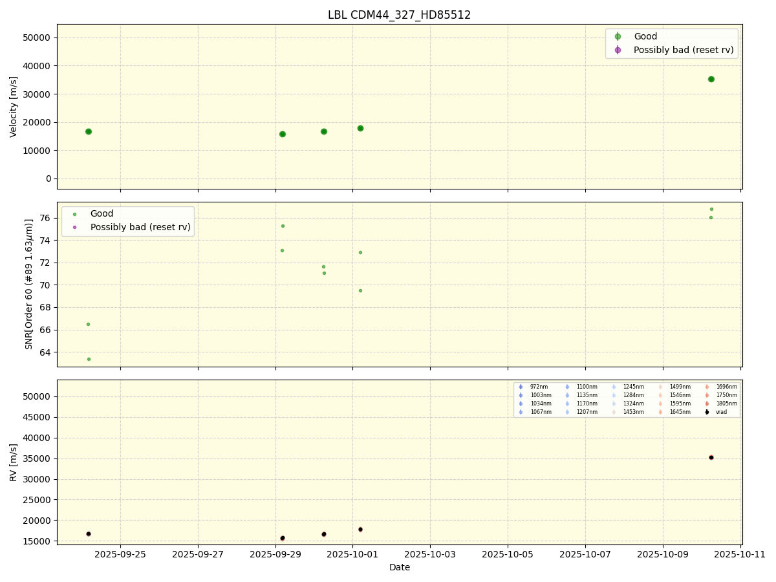Select the 2025-09-29 date tick label
The width and height of the screenshot is (776, 582).
275,554
